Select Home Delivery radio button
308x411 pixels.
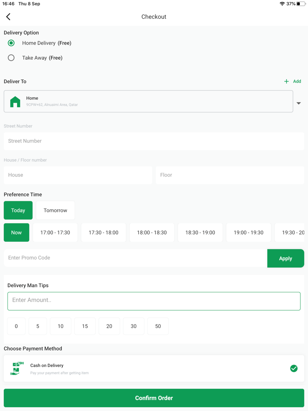pos(11,43)
